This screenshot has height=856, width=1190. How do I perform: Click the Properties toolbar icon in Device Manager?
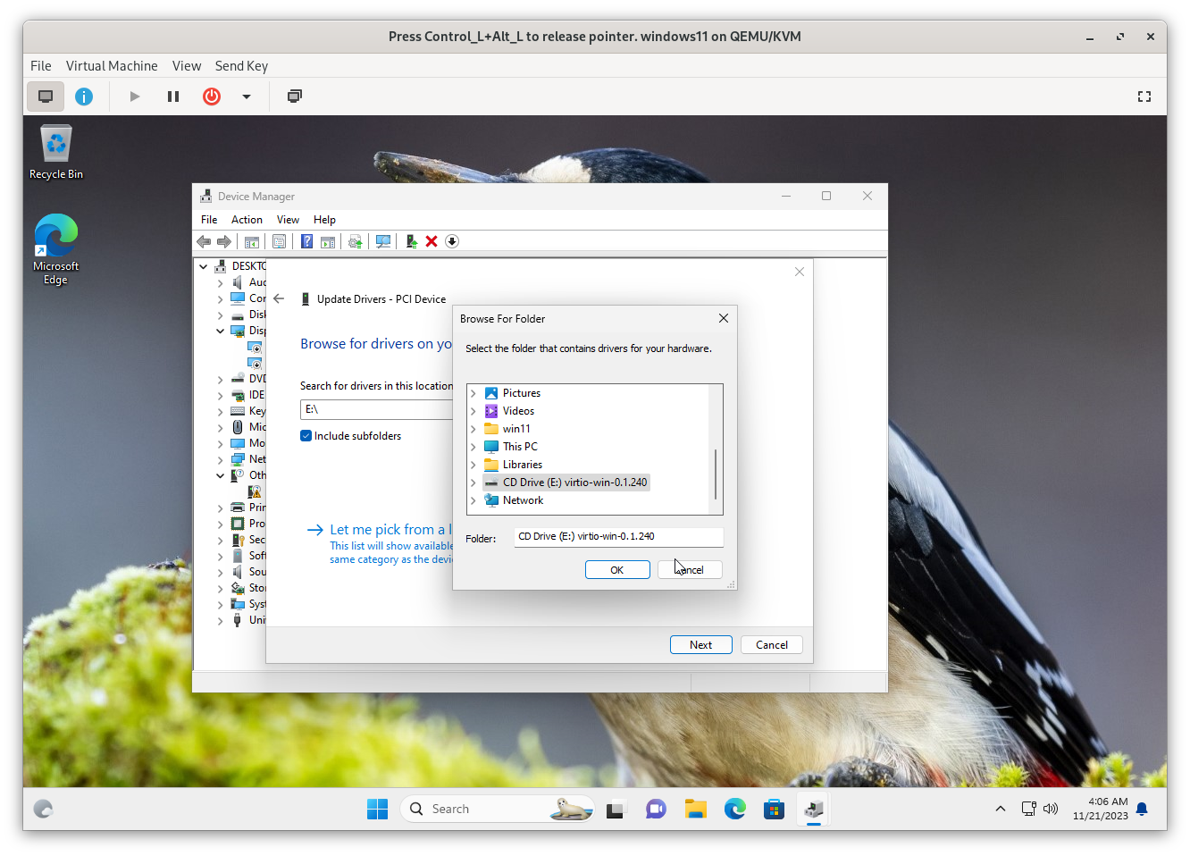click(x=279, y=241)
